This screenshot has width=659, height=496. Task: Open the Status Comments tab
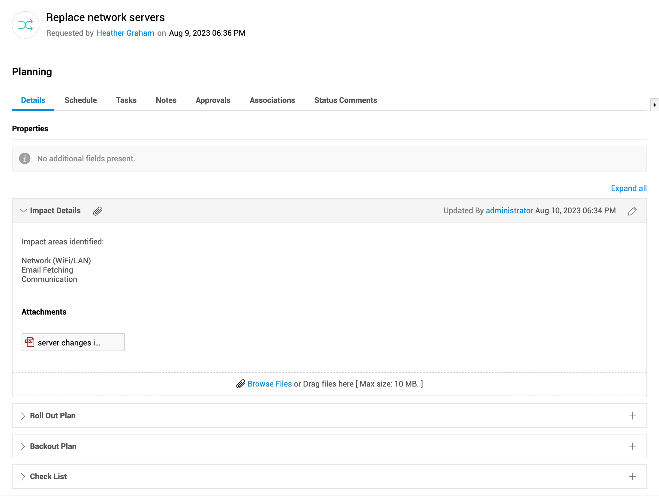(345, 100)
